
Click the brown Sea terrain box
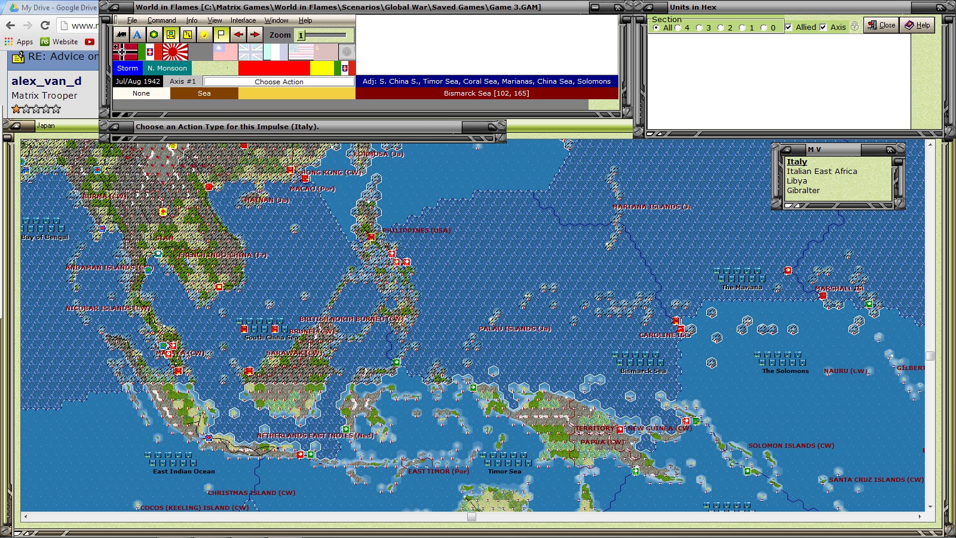point(204,93)
